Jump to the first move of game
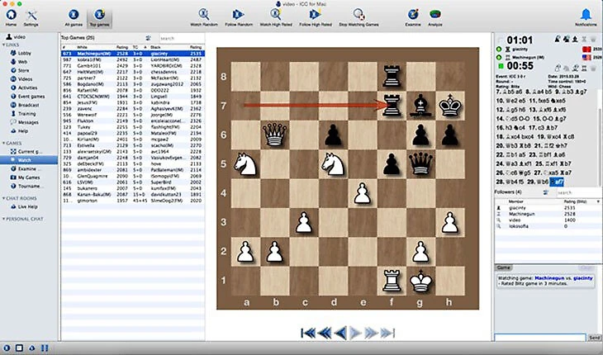This screenshot has width=603, height=355. [x=309, y=333]
